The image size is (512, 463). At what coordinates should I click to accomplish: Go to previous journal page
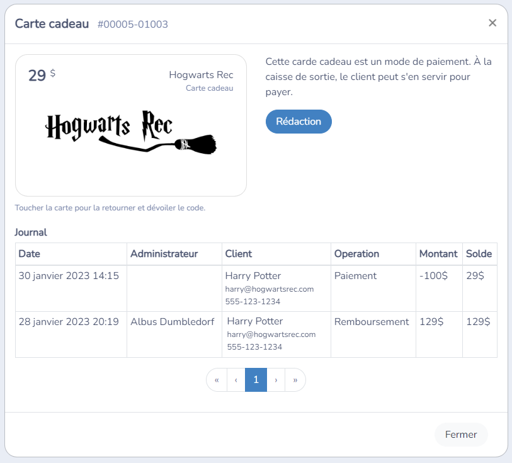click(x=236, y=380)
